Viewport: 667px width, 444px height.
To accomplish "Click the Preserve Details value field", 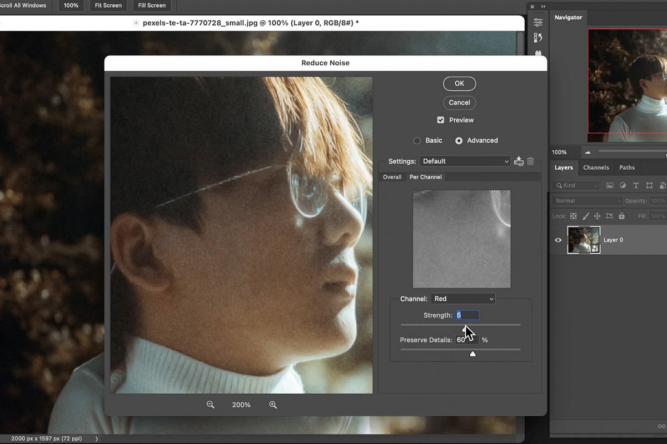I will (467, 340).
